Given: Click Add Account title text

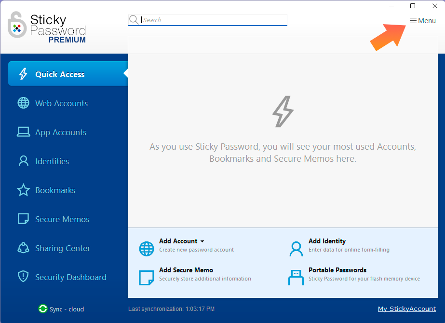Looking at the screenshot, I should pyautogui.click(x=178, y=241).
